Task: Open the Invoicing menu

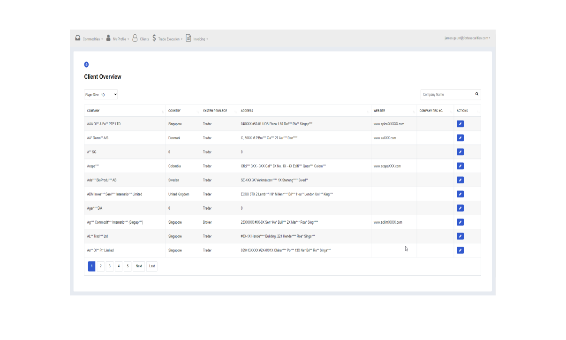Action: (197, 39)
